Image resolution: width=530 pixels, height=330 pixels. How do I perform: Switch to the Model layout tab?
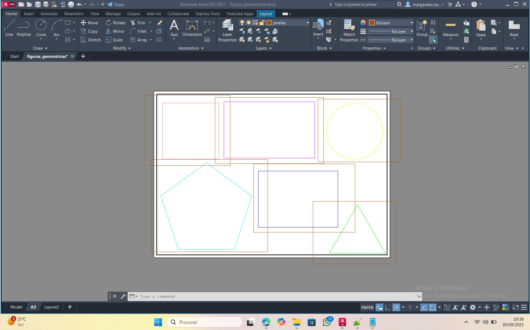coord(16,307)
